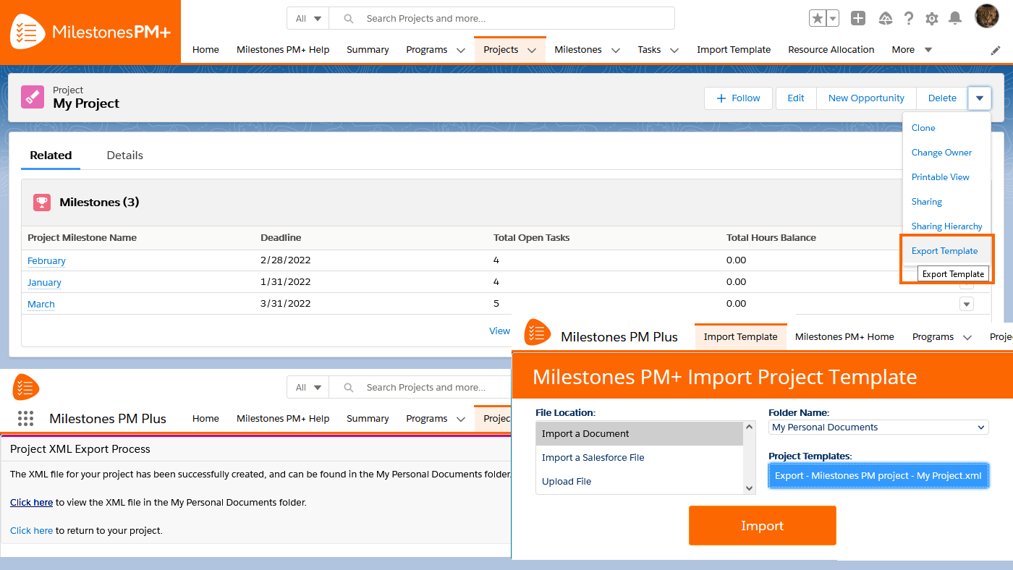
Task: Expand the All search scope dropdown
Action: tap(307, 18)
